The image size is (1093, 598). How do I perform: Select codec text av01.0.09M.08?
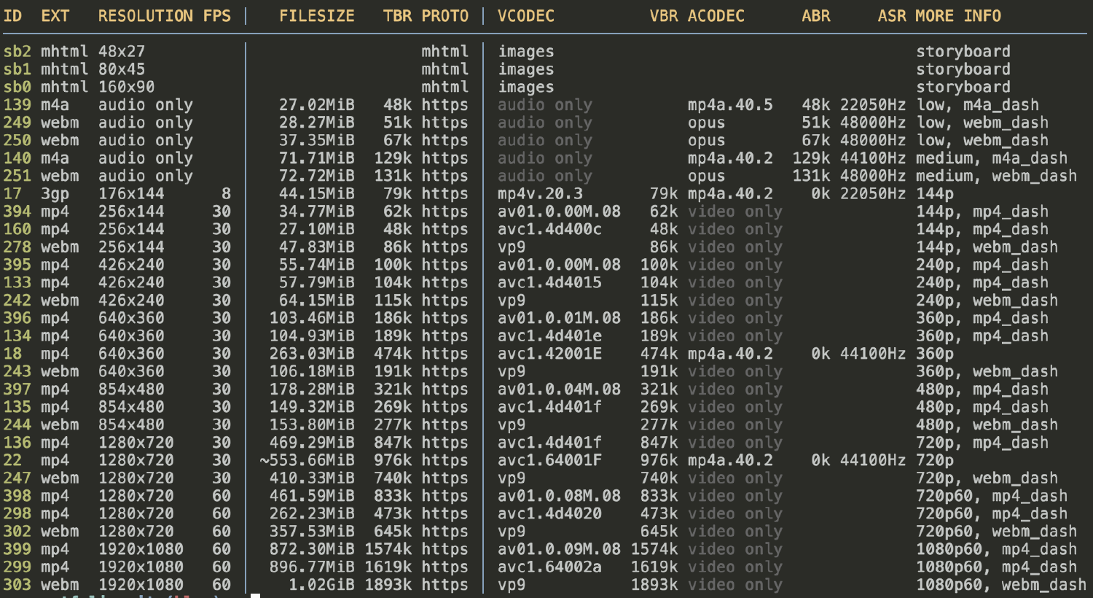[560, 549]
